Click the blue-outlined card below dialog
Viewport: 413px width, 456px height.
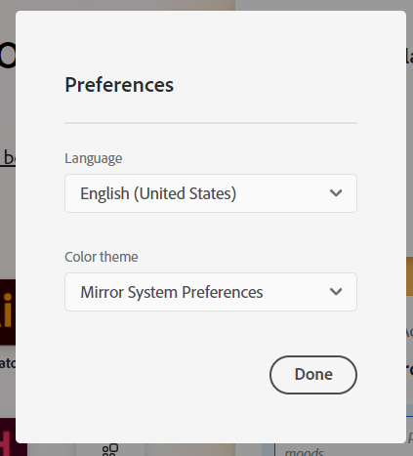tap(342, 449)
